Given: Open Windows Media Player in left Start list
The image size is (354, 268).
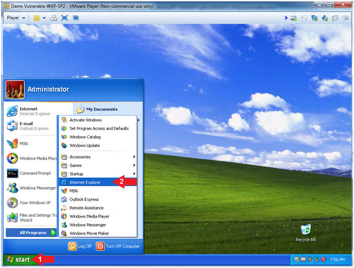Looking at the screenshot, I should click(x=31, y=158).
